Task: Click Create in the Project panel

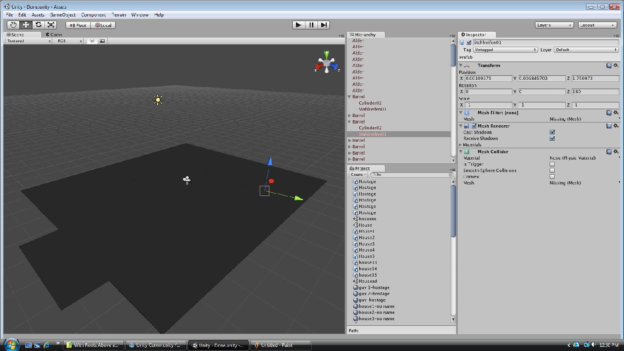Action: coord(357,174)
